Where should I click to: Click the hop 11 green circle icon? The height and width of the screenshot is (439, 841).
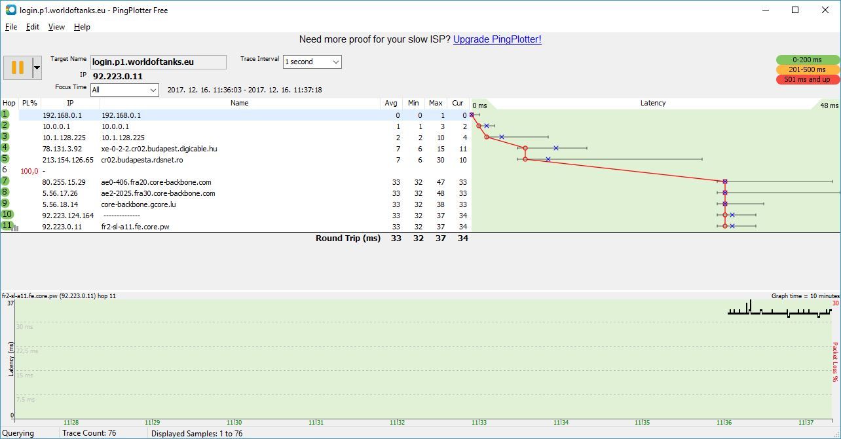click(7, 225)
